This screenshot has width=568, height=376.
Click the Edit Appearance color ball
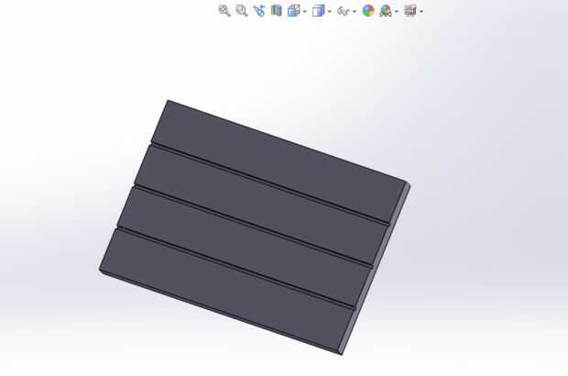tap(368, 10)
